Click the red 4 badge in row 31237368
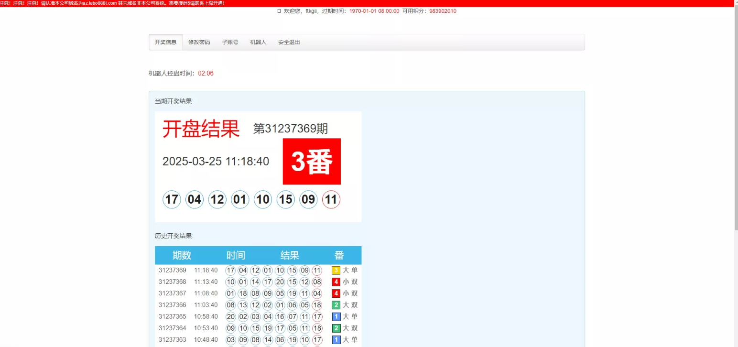The image size is (738, 347). pyautogui.click(x=336, y=282)
